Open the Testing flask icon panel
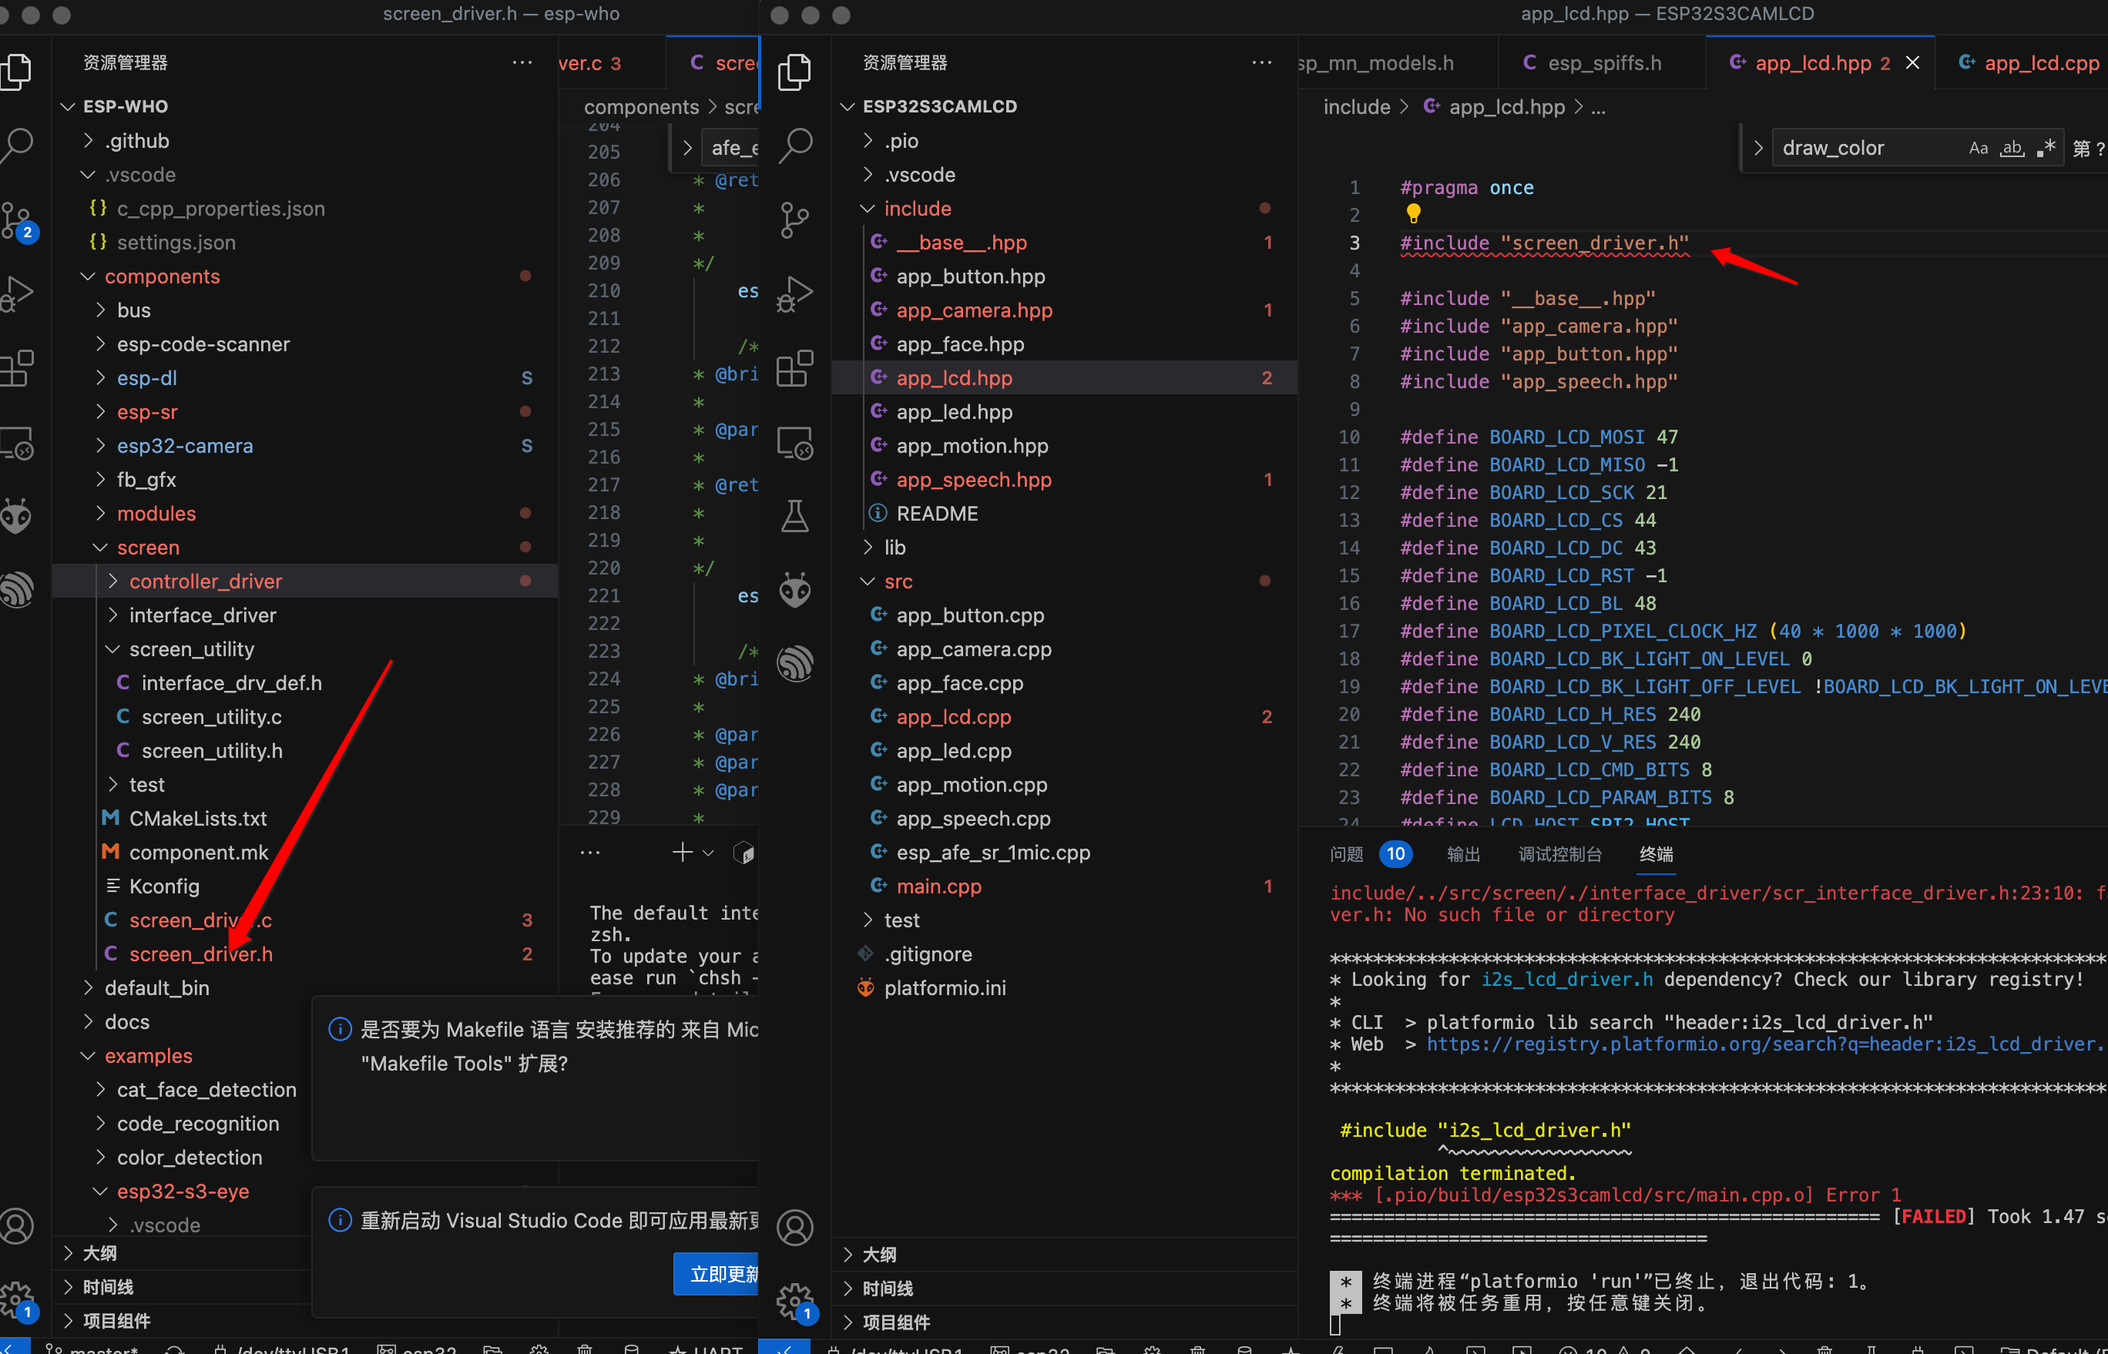The width and height of the screenshot is (2108, 1354). pyautogui.click(x=796, y=517)
